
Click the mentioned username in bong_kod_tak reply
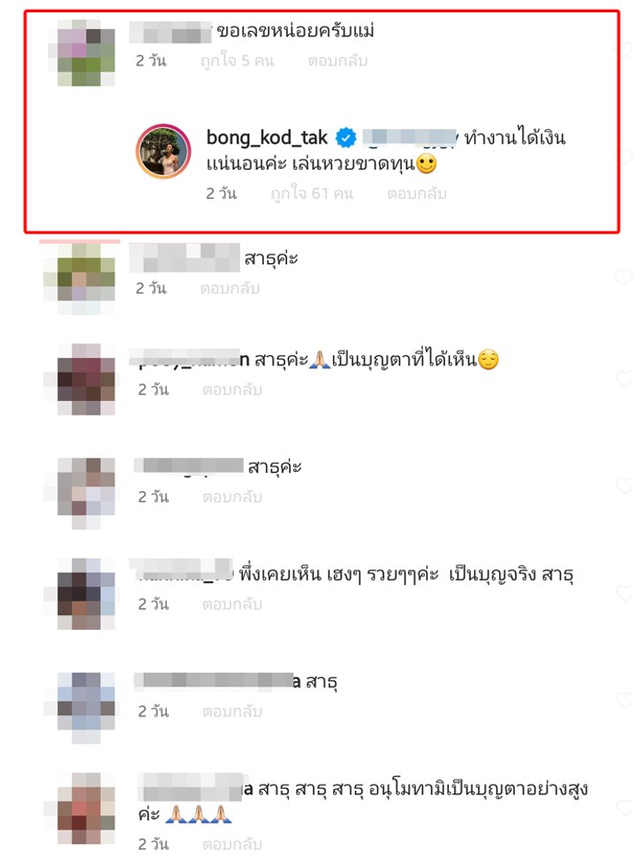[411, 137]
